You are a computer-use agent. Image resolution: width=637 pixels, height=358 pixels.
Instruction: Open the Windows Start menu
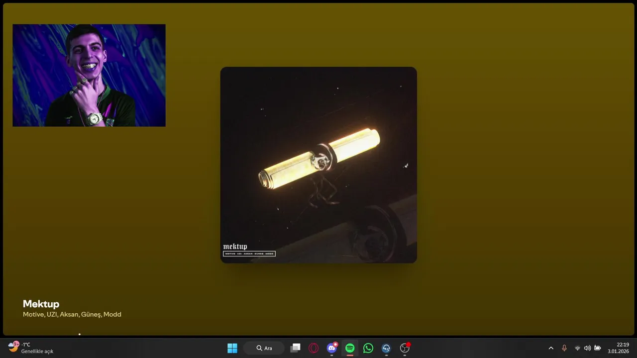pyautogui.click(x=232, y=348)
